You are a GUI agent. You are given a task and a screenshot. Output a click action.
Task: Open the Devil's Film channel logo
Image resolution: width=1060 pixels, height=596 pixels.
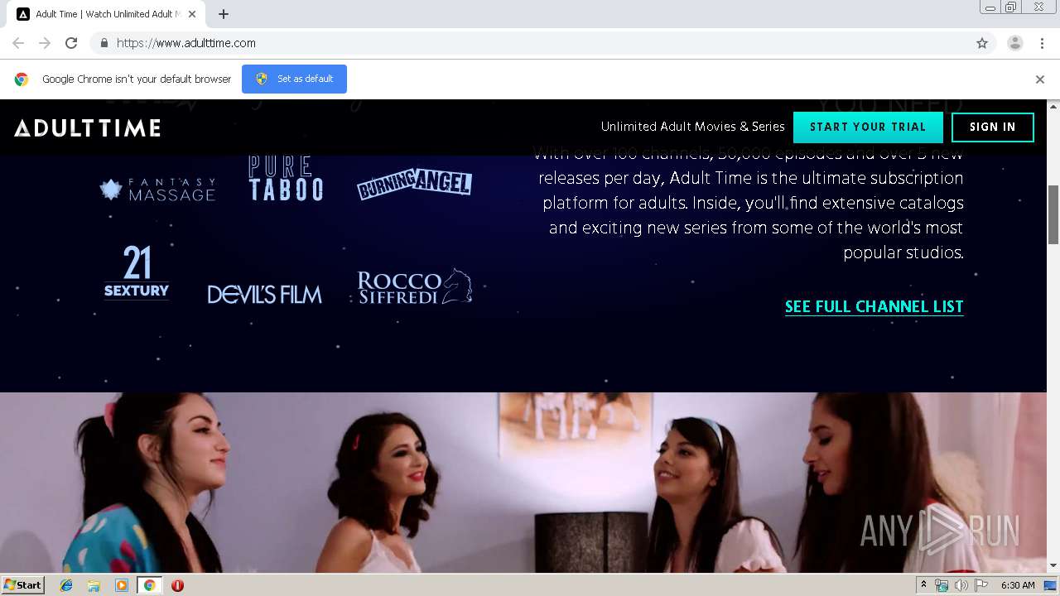(x=264, y=294)
